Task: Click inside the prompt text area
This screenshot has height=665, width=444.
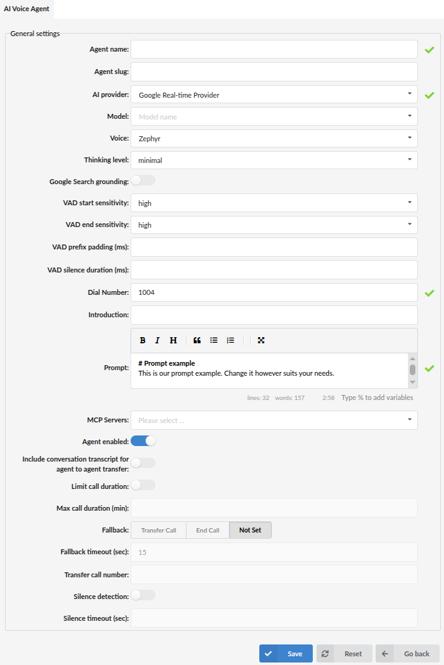Action: (269, 371)
